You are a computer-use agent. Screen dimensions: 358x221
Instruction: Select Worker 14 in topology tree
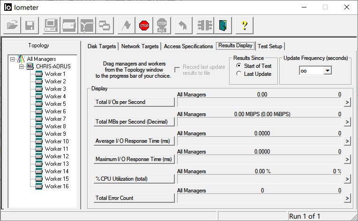[x=57, y=171]
